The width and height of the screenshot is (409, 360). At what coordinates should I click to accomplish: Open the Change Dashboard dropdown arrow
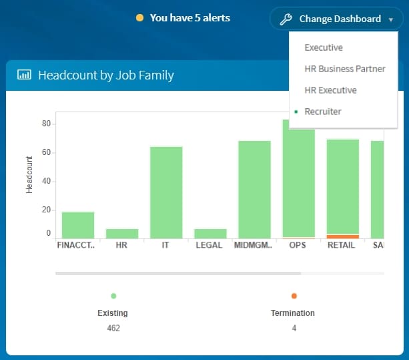coord(390,19)
